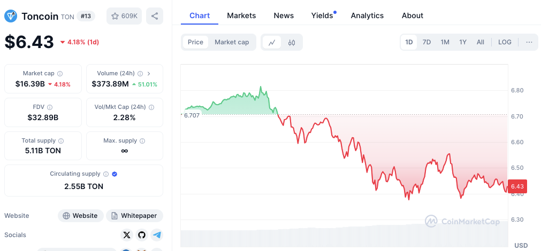Viewport: 541px width, 251px height.
Task: Open the Toncoin Website link
Action: pos(80,216)
